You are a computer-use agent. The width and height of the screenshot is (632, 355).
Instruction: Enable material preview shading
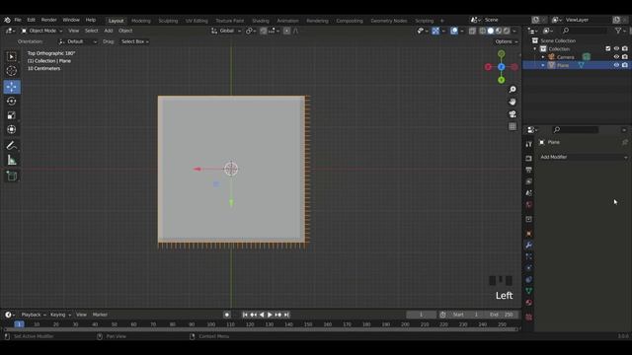[499, 31]
